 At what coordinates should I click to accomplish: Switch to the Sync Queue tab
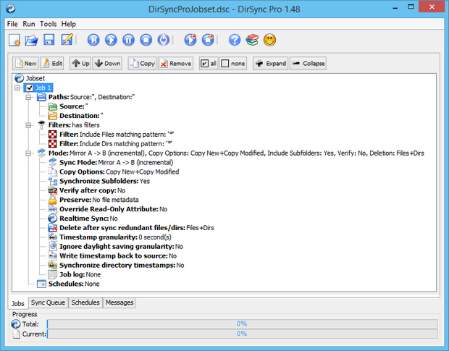(x=48, y=303)
